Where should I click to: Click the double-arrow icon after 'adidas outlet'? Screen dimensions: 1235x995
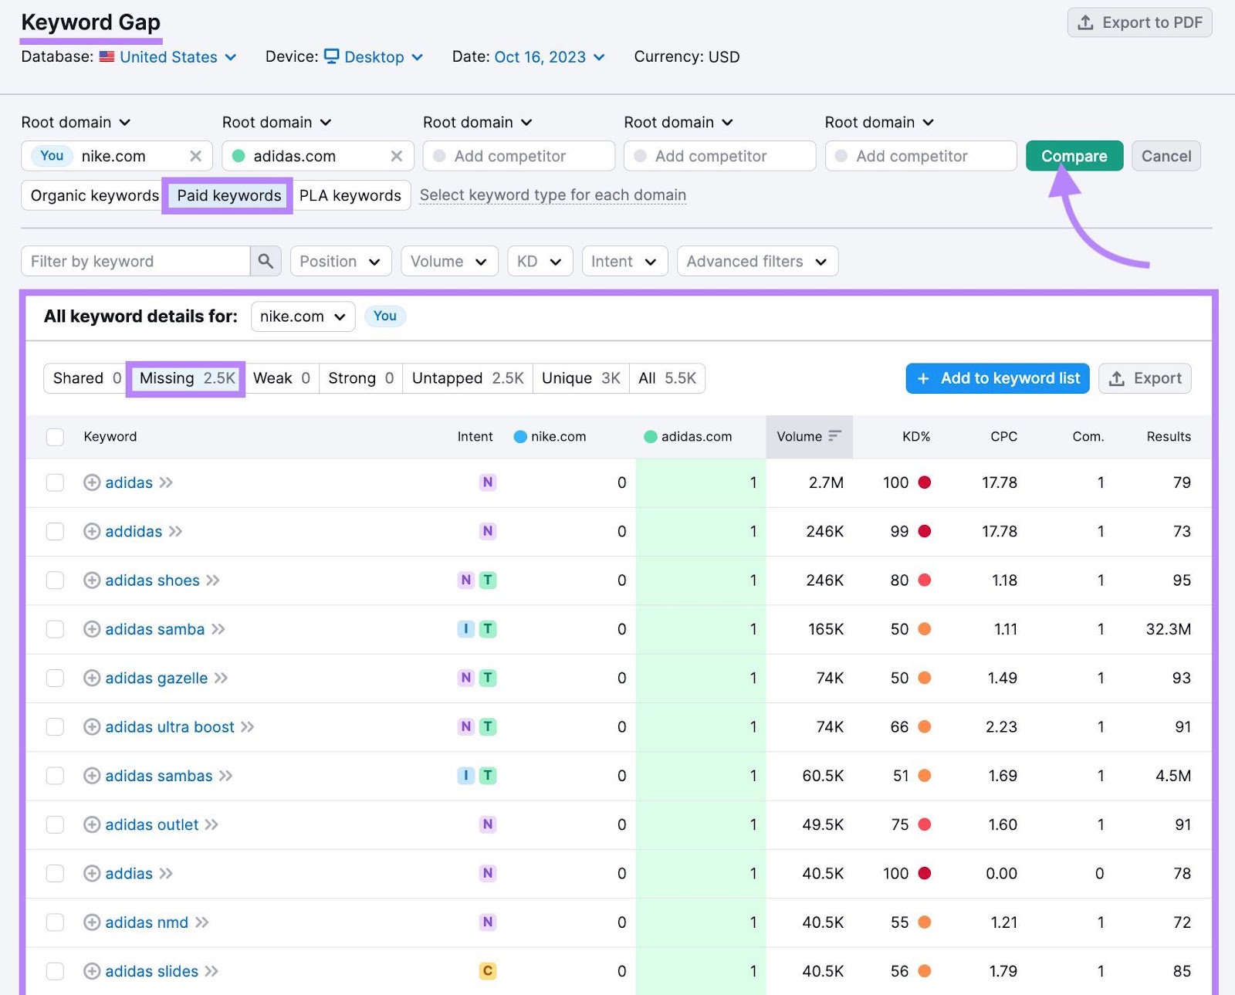click(x=211, y=824)
